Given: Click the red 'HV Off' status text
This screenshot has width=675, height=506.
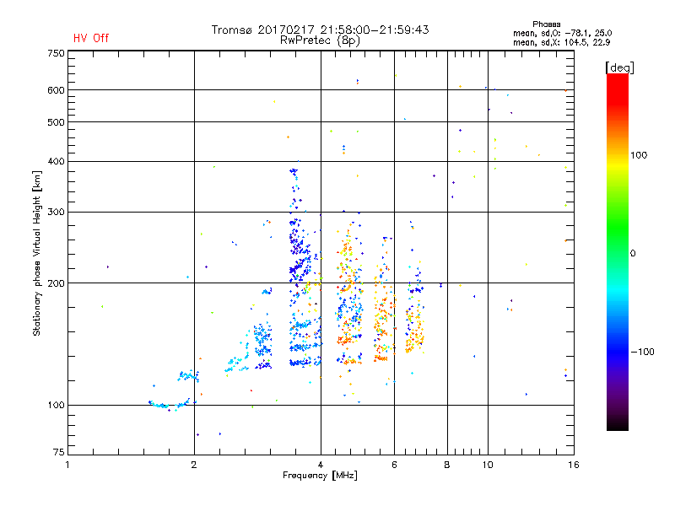Looking at the screenshot, I should [x=91, y=38].
